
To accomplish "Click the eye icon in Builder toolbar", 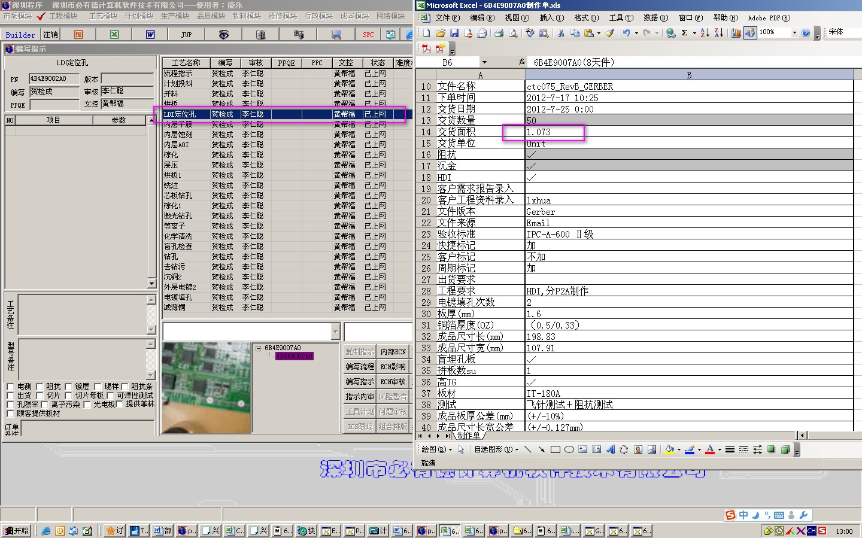I will [x=223, y=35].
